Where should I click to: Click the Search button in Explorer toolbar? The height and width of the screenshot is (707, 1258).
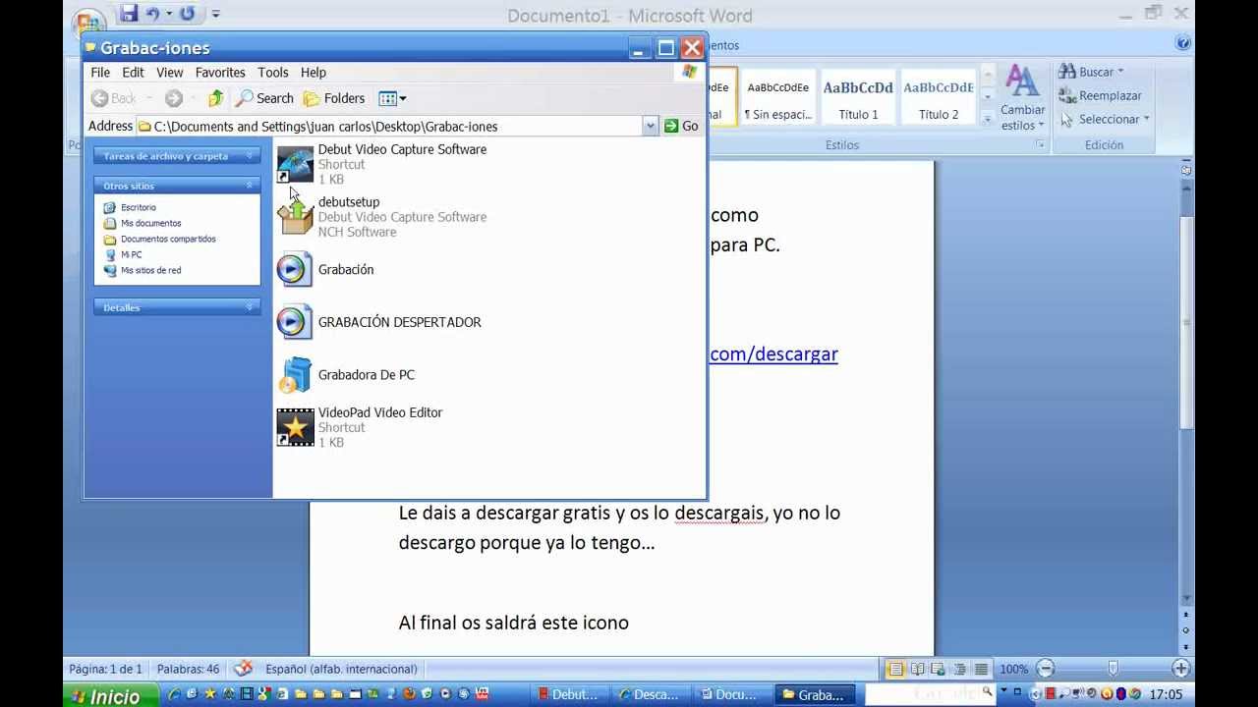click(x=264, y=98)
